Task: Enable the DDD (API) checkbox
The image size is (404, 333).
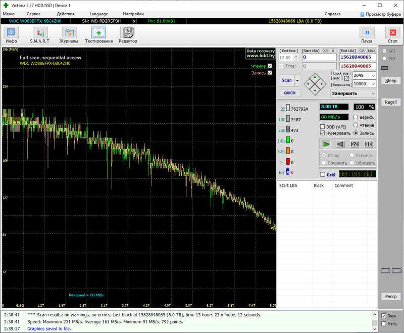Action: pos(322,127)
